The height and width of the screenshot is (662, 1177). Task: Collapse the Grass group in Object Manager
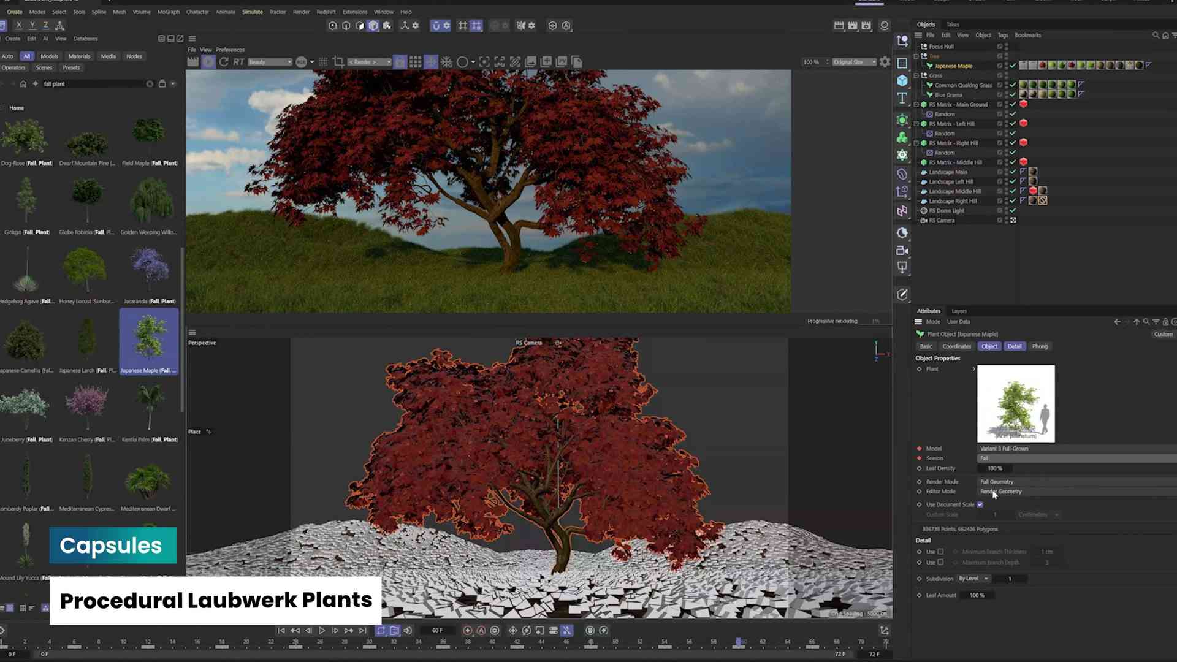pyautogui.click(x=916, y=75)
